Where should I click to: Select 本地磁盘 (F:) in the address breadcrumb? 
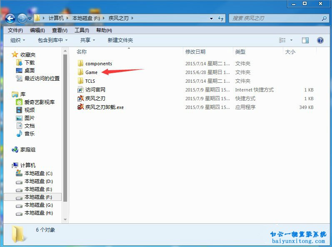tap(86, 18)
